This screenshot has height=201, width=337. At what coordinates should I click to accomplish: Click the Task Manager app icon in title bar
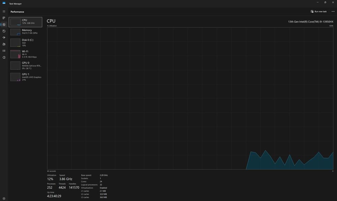(x=4, y=3)
